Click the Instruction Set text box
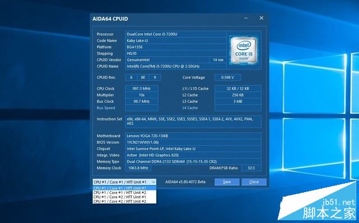This screenshot has height=223, width=359. (193, 122)
